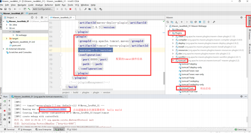Click the red Stop icon in main toolbar
The image size is (251, 133).
[70, 9]
